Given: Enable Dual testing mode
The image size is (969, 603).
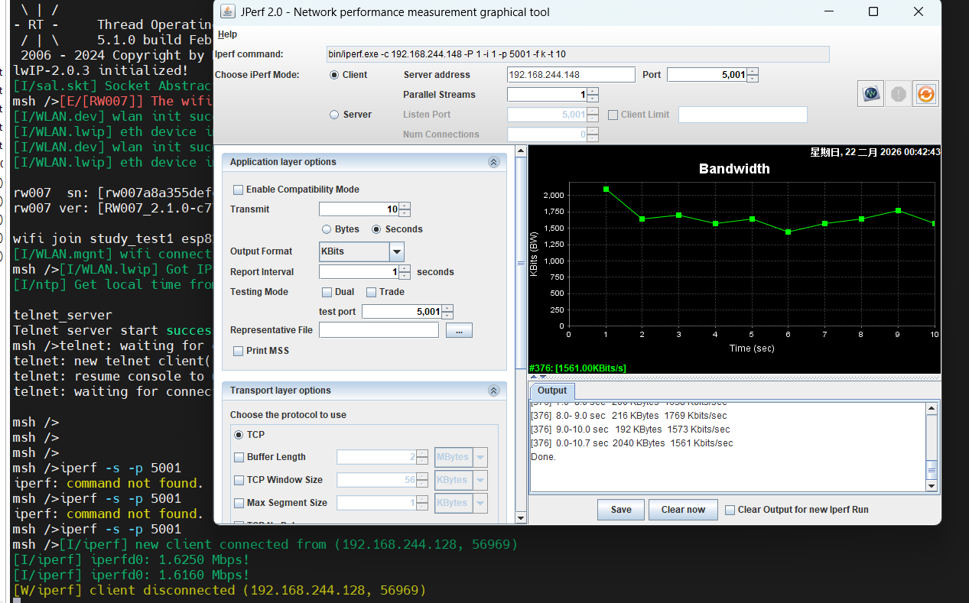Looking at the screenshot, I should pos(327,292).
